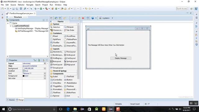Collapse the getContentPane() node

(11, 26)
